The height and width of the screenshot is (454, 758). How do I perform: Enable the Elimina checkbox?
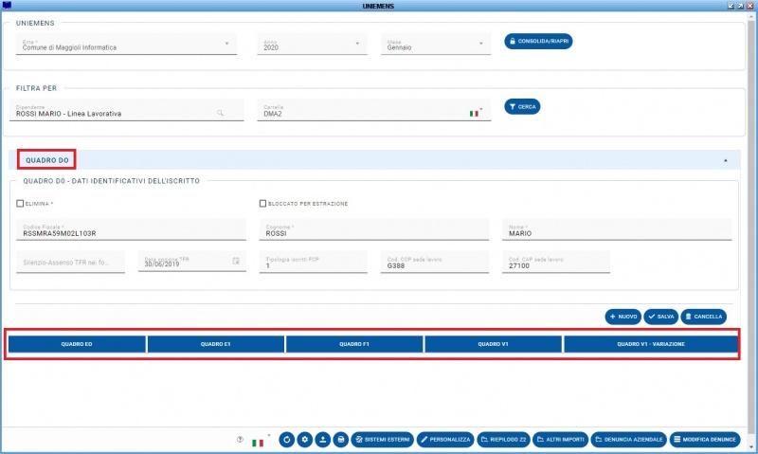[x=20, y=203]
